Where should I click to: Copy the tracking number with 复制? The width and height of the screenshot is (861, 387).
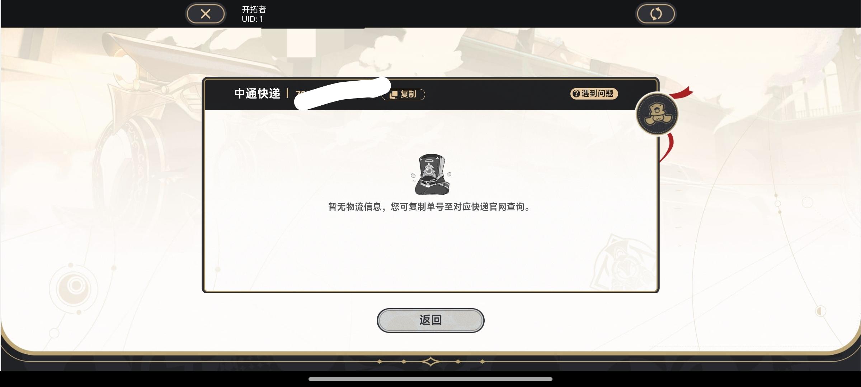point(403,94)
